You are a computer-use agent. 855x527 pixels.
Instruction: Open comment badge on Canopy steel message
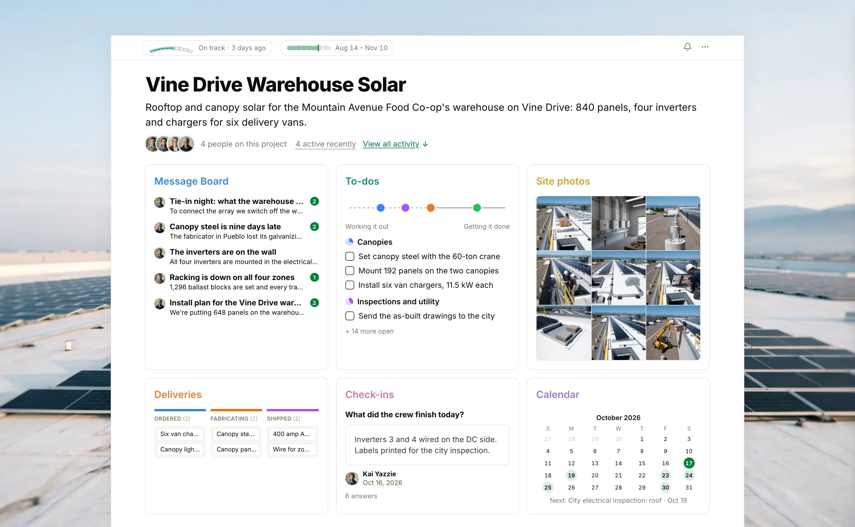click(x=314, y=227)
